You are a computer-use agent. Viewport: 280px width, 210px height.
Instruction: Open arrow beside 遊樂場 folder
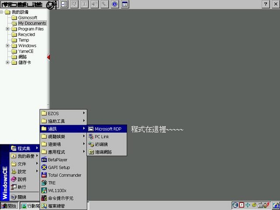84,144
